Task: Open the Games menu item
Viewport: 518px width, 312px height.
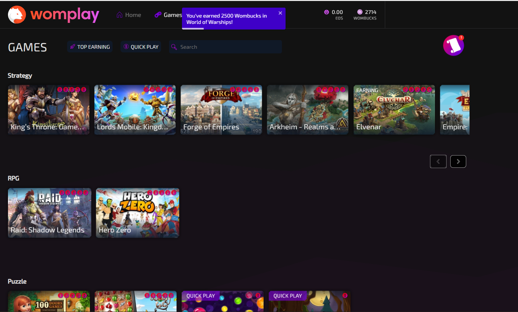Action: pyautogui.click(x=168, y=15)
